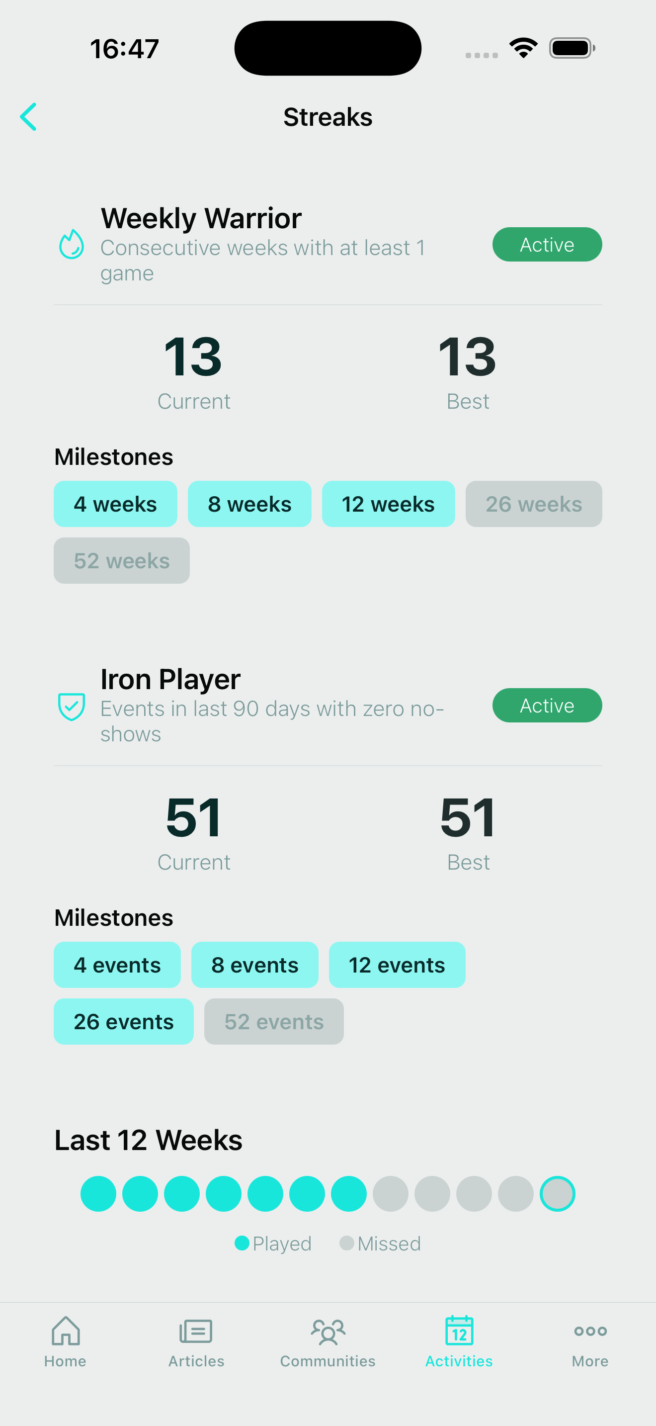Tap the Iron Player Active badge

pyautogui.click(x=547, y=705)
